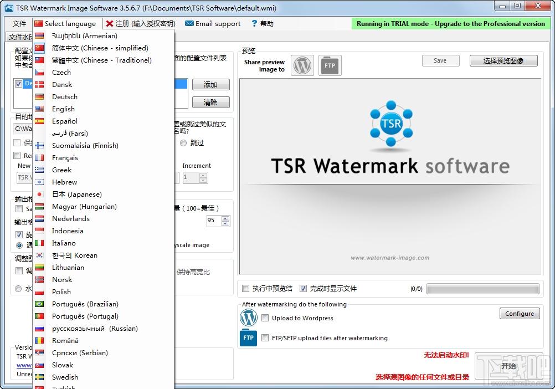
Task: Click the Portugal flag icon
Action: click(x=39, y=316)
